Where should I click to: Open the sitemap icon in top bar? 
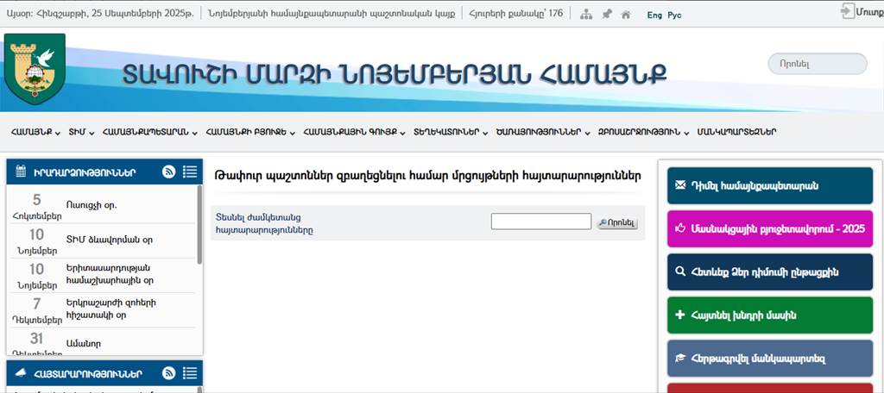pyautogui.click(x=586, y=15)
